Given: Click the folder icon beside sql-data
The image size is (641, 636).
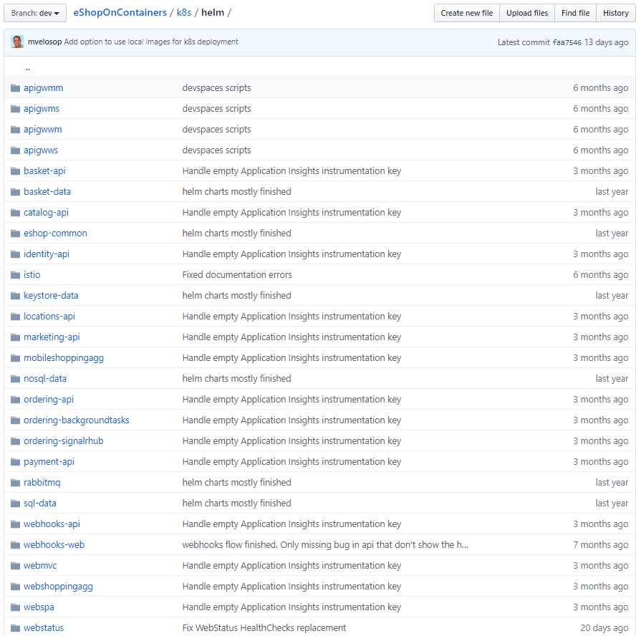Looking at the screenshot, I should 14,503.
